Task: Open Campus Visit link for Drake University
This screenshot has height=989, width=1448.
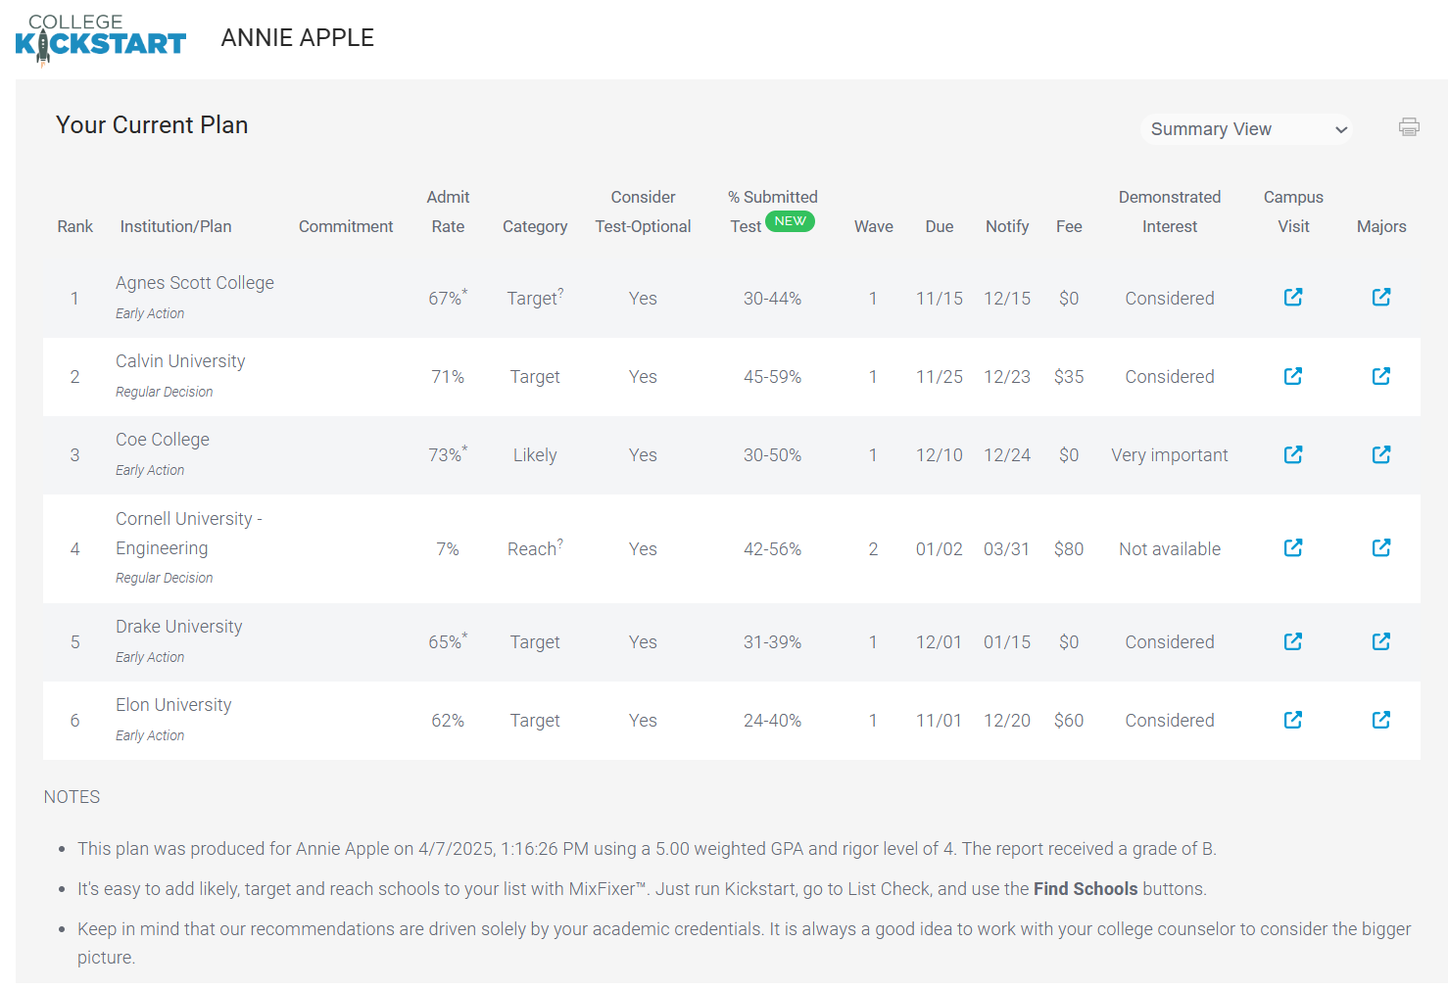Action: (1293, 641)
